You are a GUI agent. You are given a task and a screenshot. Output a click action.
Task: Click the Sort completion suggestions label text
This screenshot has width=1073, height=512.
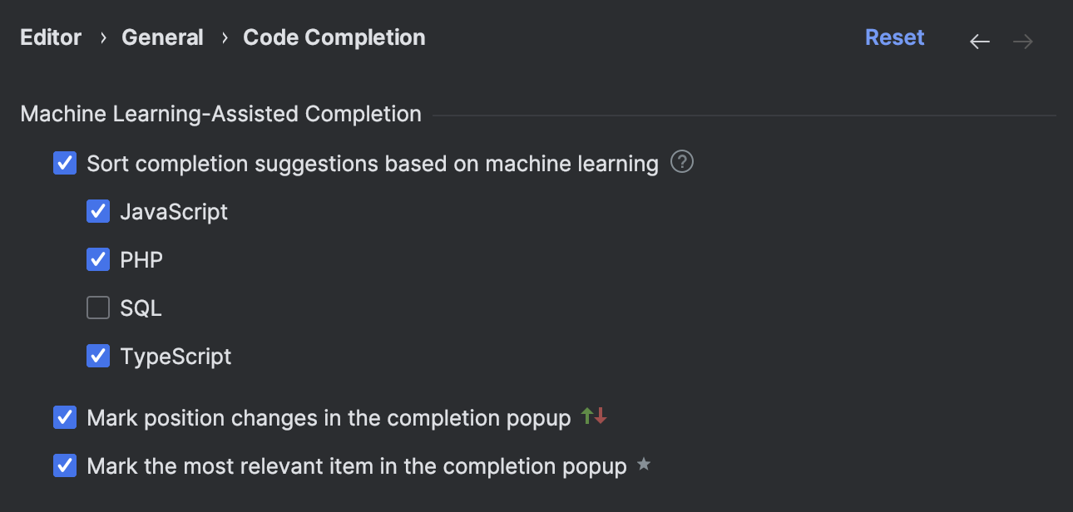tap(373, 164)
